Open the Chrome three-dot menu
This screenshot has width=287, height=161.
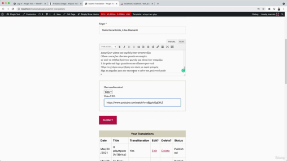[284, 9]
